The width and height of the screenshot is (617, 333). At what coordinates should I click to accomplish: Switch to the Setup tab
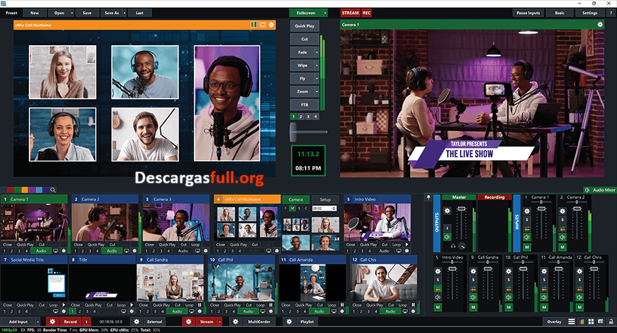(x=325, y=200)
